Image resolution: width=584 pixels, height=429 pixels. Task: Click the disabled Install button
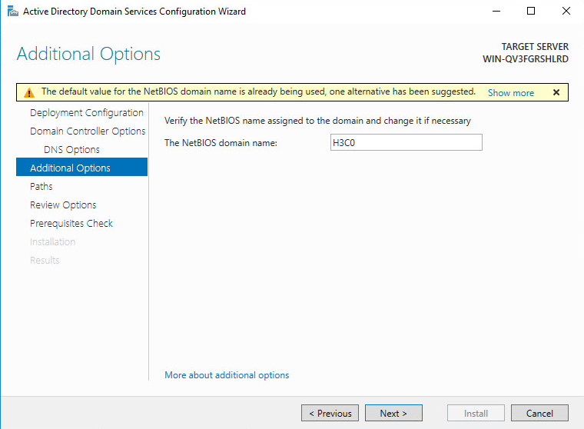pyautogui.click(x=476, y=413)
